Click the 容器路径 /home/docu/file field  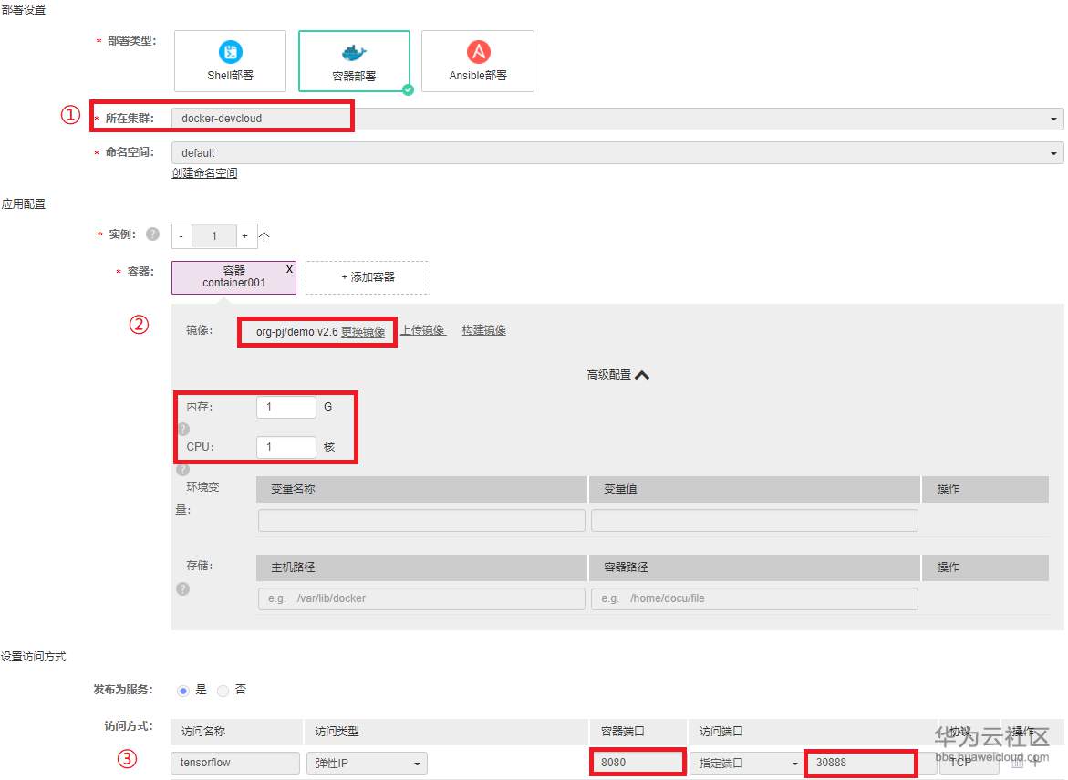[x=754, y=598]
